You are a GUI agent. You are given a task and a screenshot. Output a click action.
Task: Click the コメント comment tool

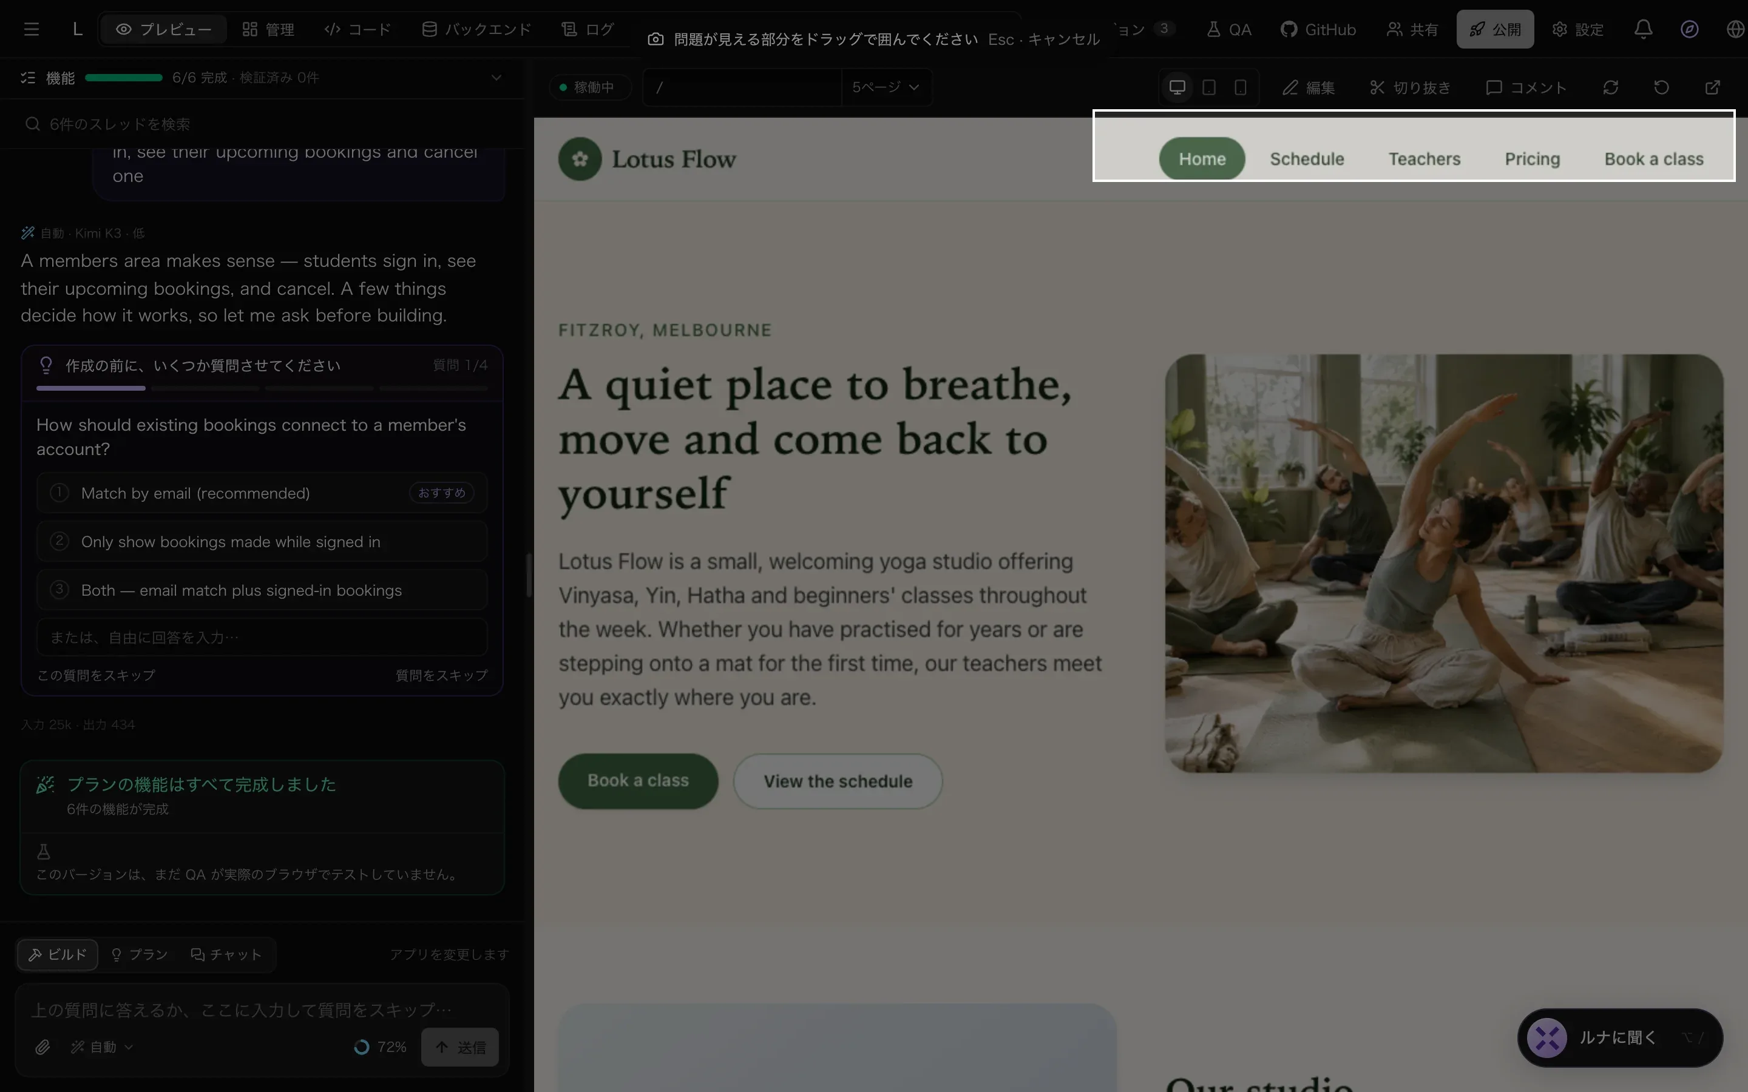click(x=1526, y=87)
